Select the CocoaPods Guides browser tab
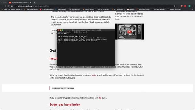 pos(20,2)
